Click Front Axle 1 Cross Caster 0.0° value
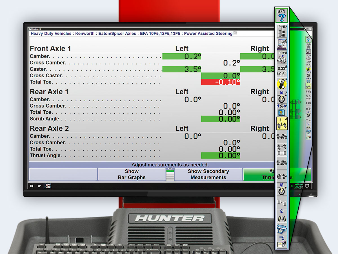The width and height of the screenshot is (338, 254). point(221,76)
